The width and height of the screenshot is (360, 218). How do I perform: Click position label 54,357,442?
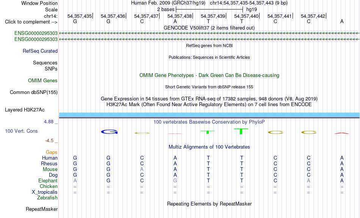[x=313, y=16]
